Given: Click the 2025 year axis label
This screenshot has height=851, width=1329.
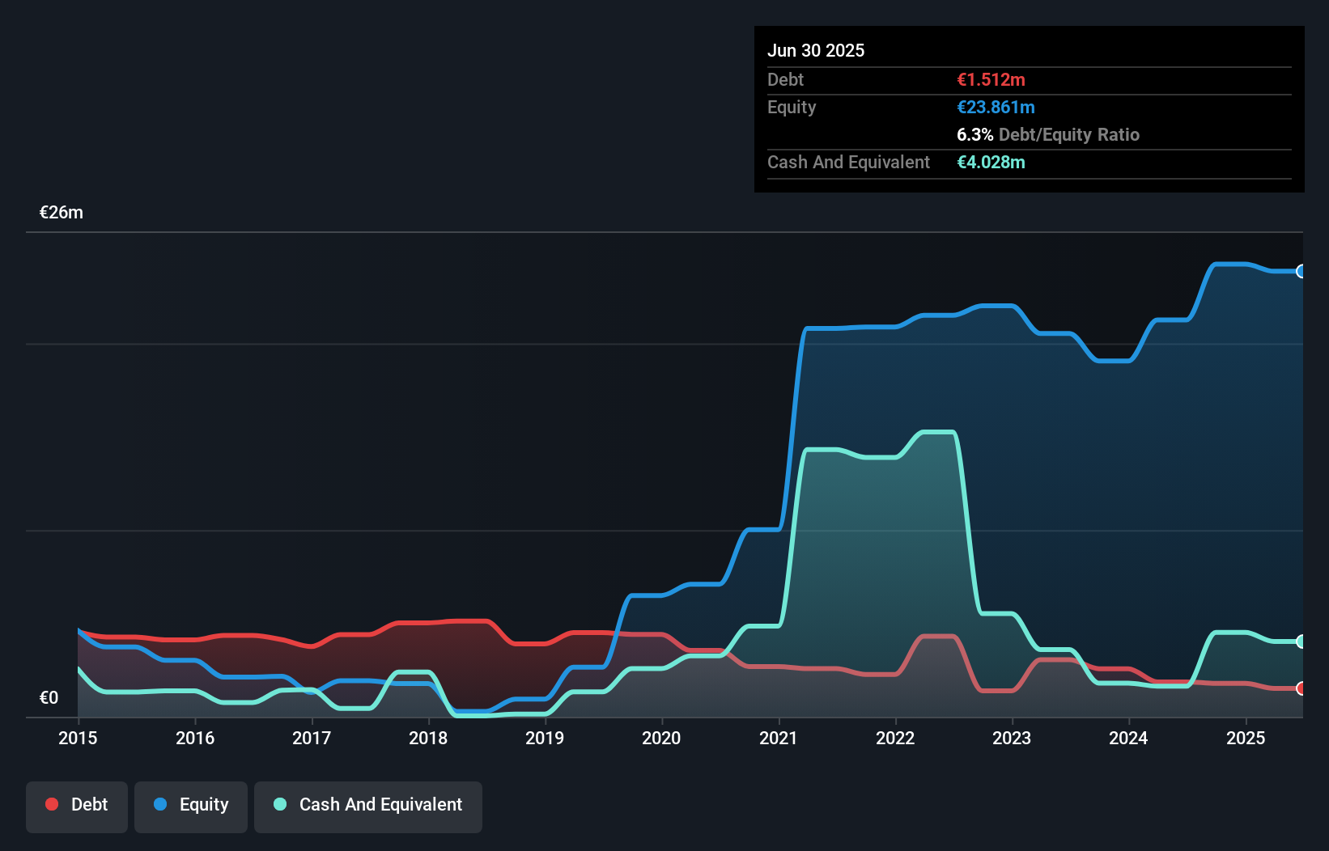Looking at the screenshot, I should tap(1246, 738).
